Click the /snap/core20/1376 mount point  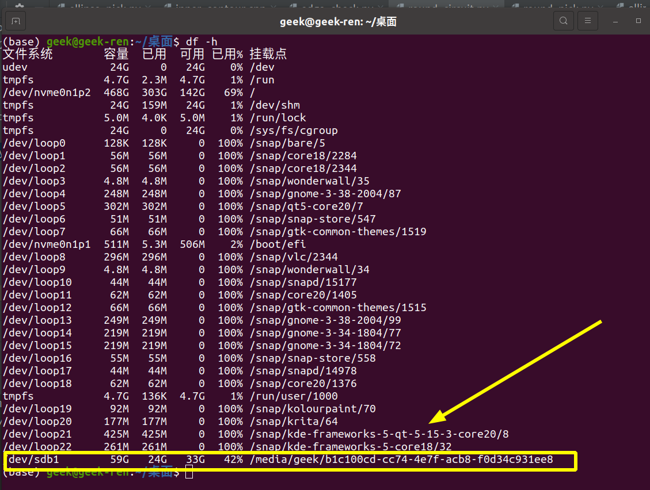tap(303, 383)
